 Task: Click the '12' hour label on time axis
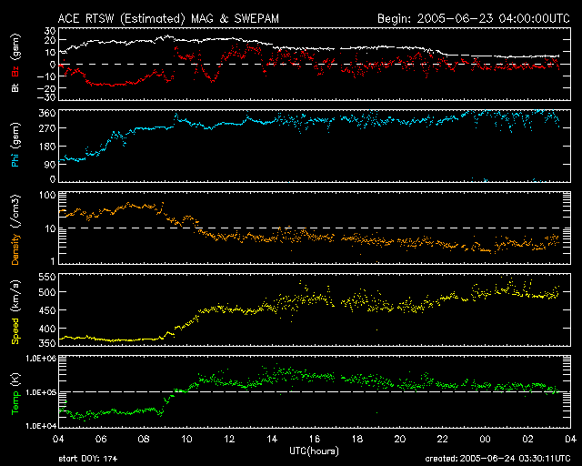coord(229,440)
